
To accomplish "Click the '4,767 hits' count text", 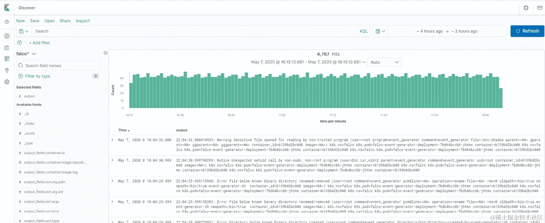I will coord(328,54).
